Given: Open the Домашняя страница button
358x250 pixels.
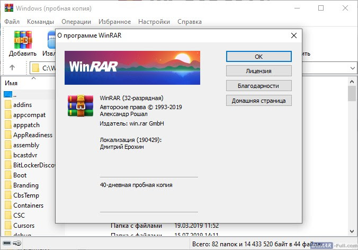Looking at the screenshot, I should (x=259, y=101).
